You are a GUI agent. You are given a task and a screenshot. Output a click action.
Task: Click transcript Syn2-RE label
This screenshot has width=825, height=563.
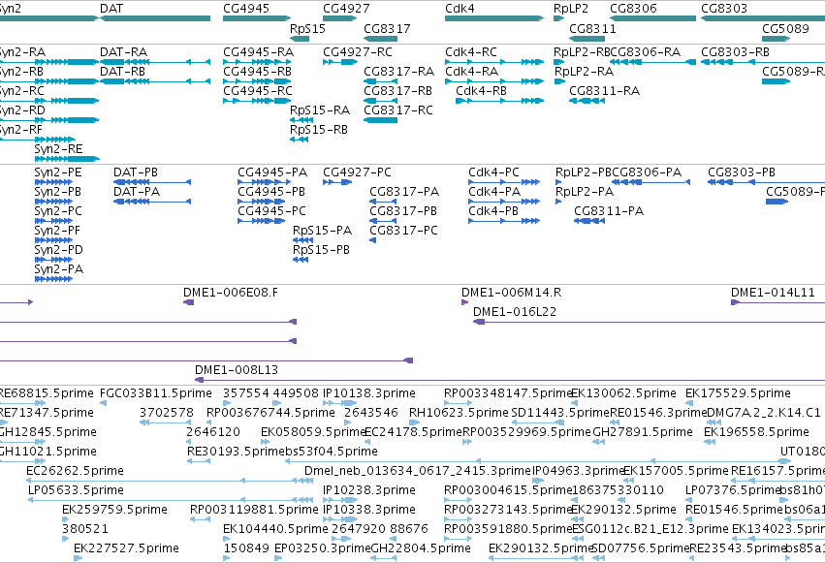point(58,149)
